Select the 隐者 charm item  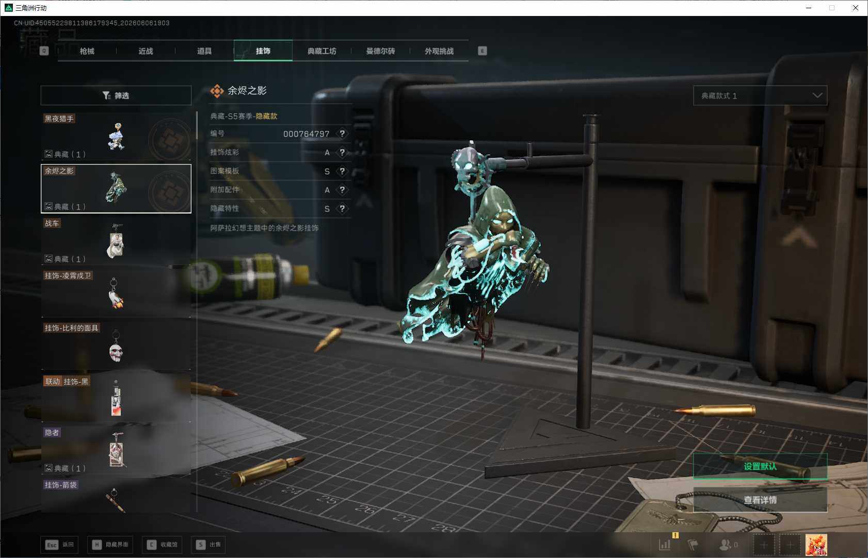[116, 450]
